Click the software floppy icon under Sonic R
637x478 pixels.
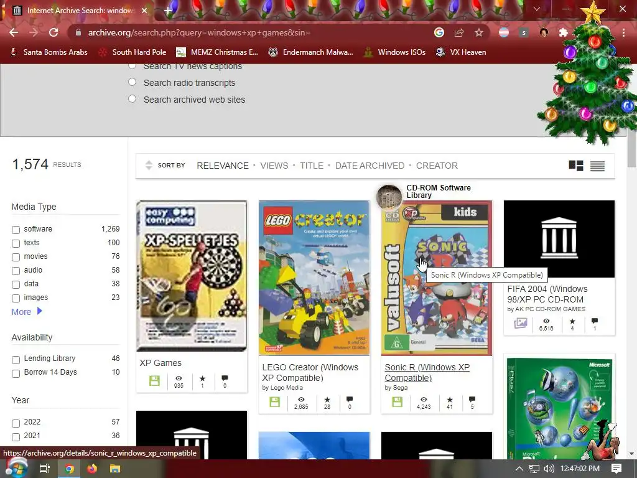[398, 402]
